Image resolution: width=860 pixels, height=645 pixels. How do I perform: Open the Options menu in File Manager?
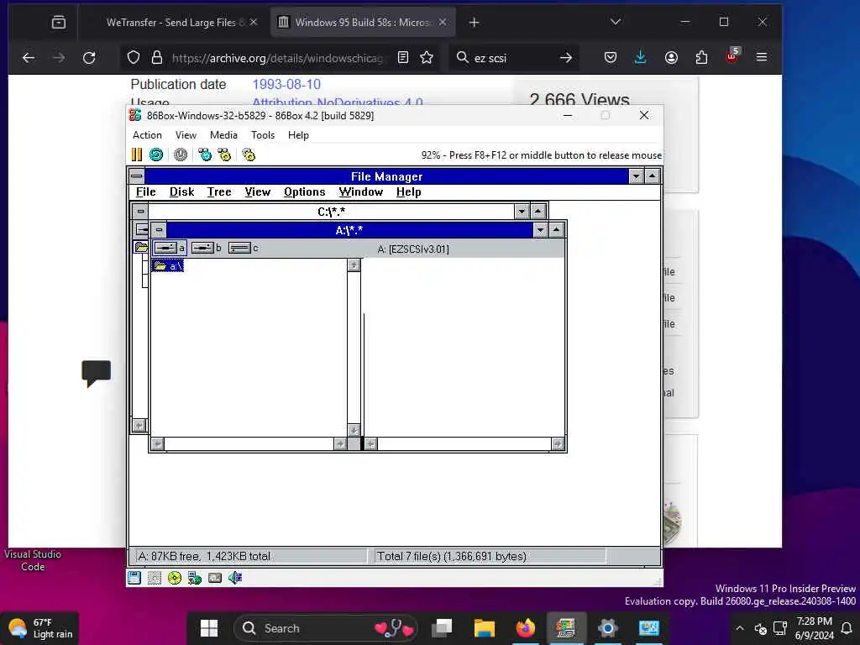pyautogui.click(x=304, y=192)
